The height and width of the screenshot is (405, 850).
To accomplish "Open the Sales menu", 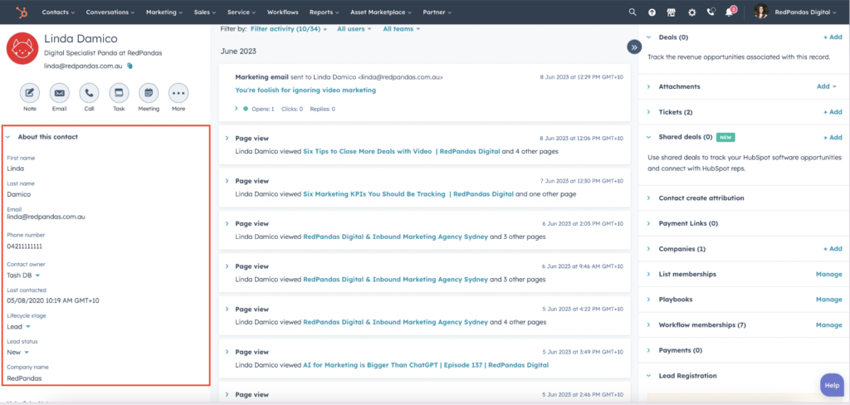I will tap(205, 12).
